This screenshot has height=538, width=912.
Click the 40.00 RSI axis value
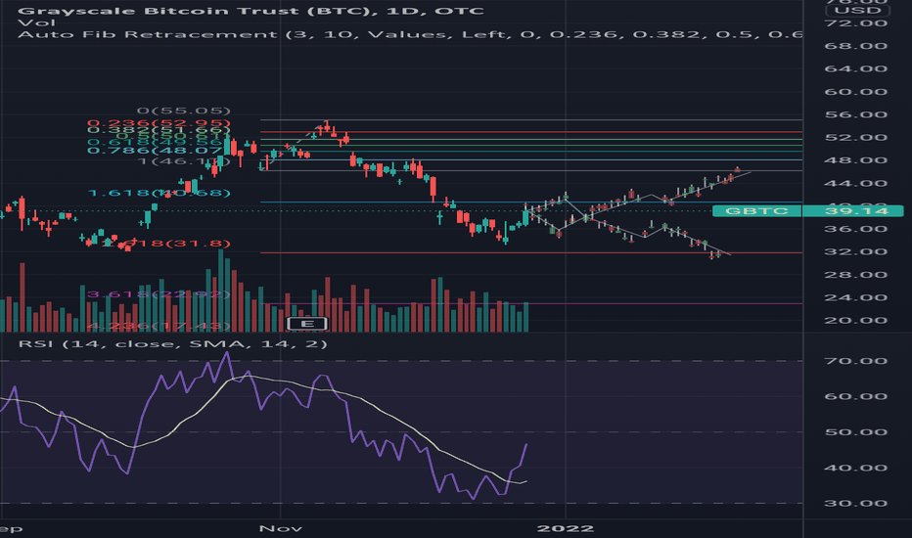coord(856,468)
